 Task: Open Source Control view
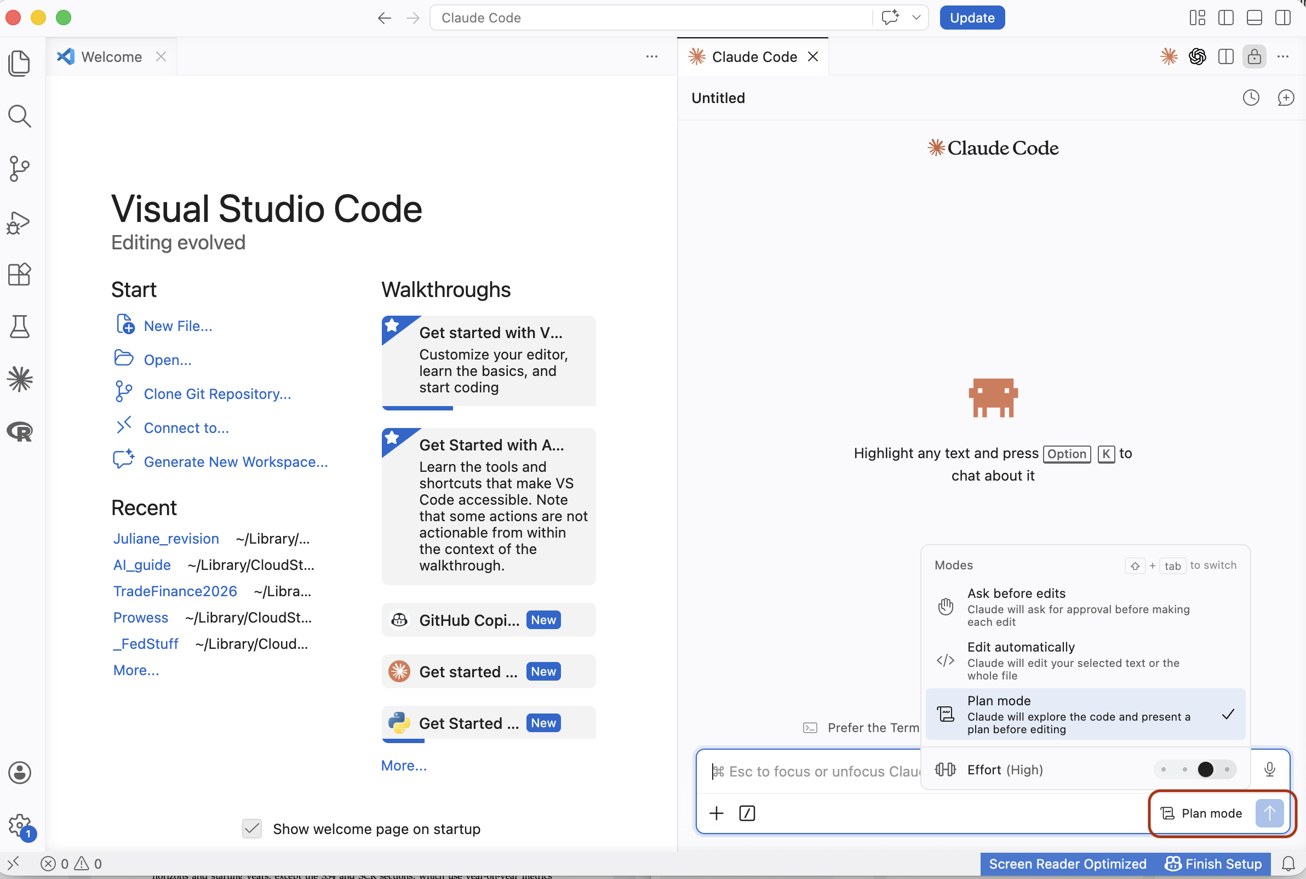(x=20, y=168)
